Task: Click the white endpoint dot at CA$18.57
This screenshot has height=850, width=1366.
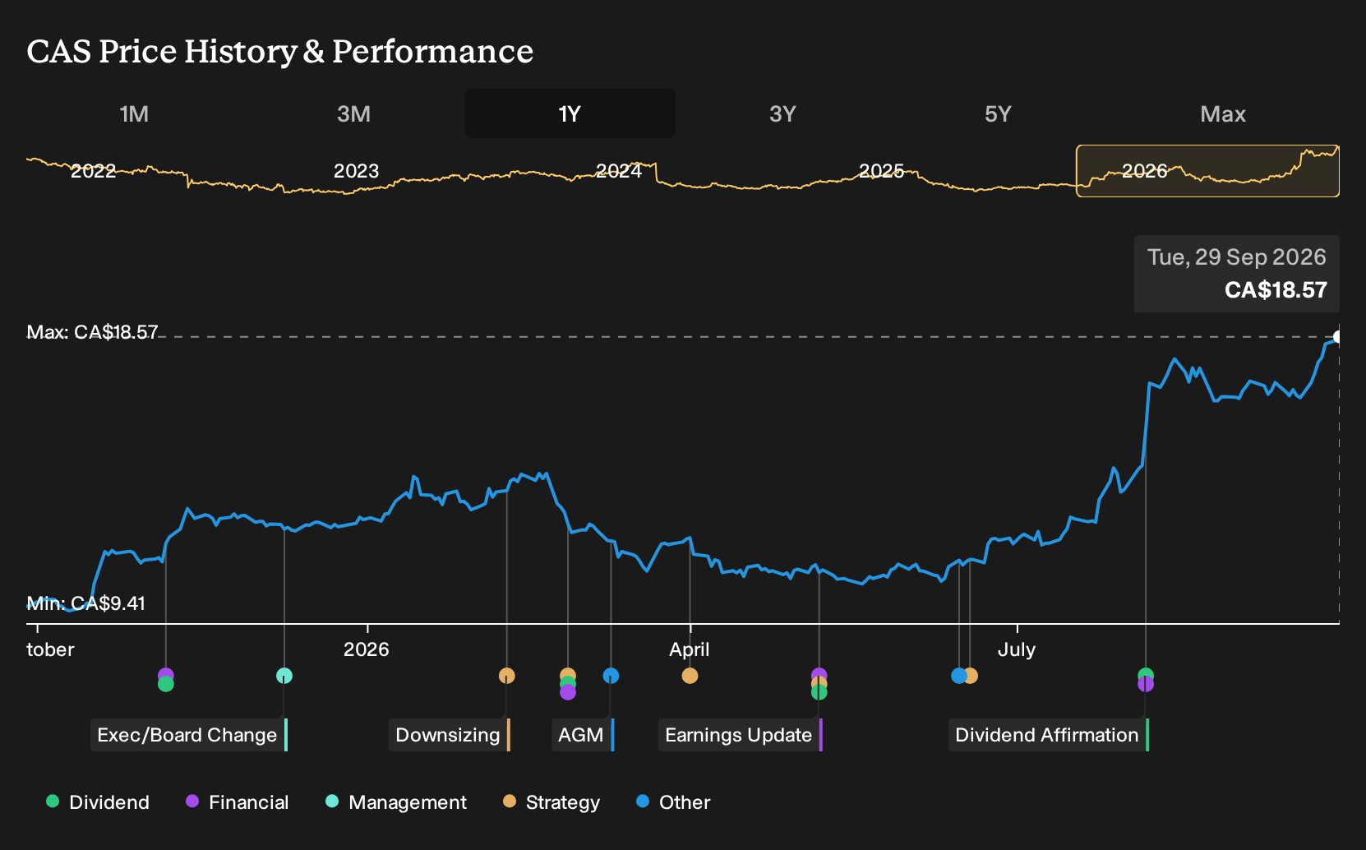Action: pyautogui.click(x=1338, y=337)
